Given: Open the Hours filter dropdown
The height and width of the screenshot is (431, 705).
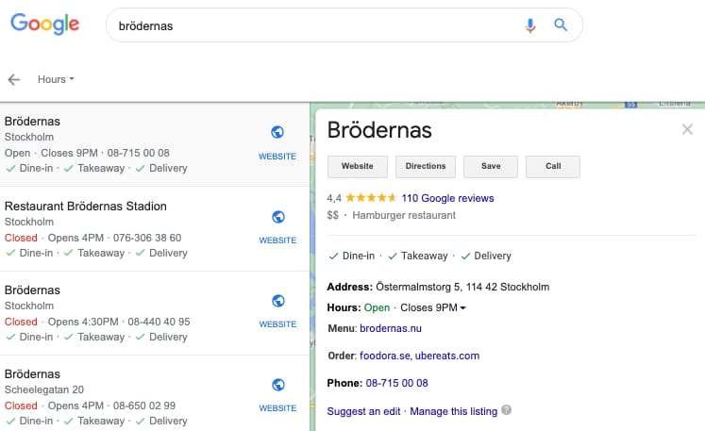Looking at the screenshot, I should click(56, 79).
